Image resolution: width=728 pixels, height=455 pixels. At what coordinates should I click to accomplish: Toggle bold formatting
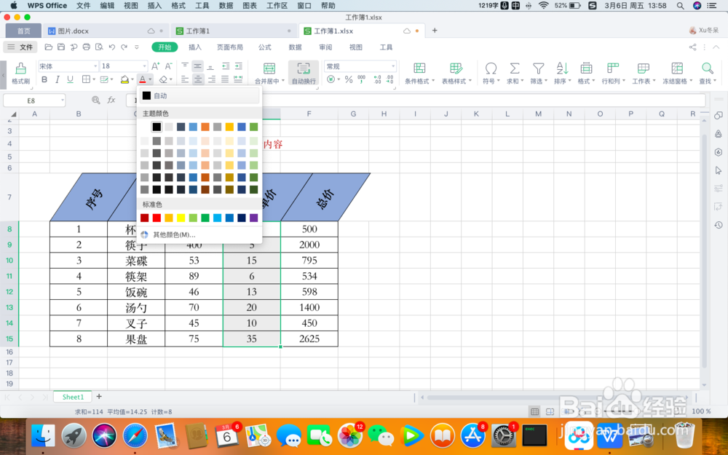(44, 79)
